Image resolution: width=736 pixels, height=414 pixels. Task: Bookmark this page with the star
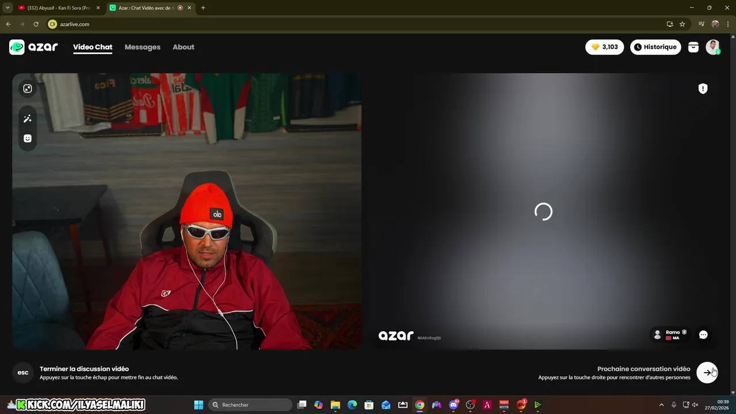pyautogui.click(x=683, y=24)
